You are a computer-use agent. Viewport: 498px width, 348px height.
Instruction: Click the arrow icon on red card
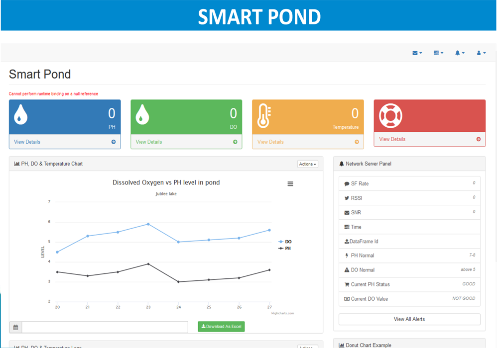[x=479, y=139]
